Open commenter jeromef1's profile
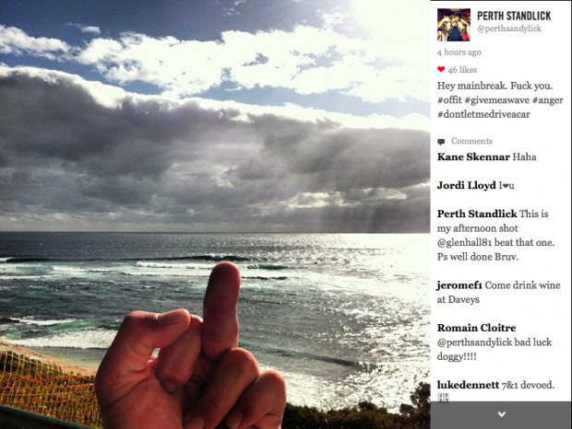Screen dimensions: 572x429 tap(459, 285)
